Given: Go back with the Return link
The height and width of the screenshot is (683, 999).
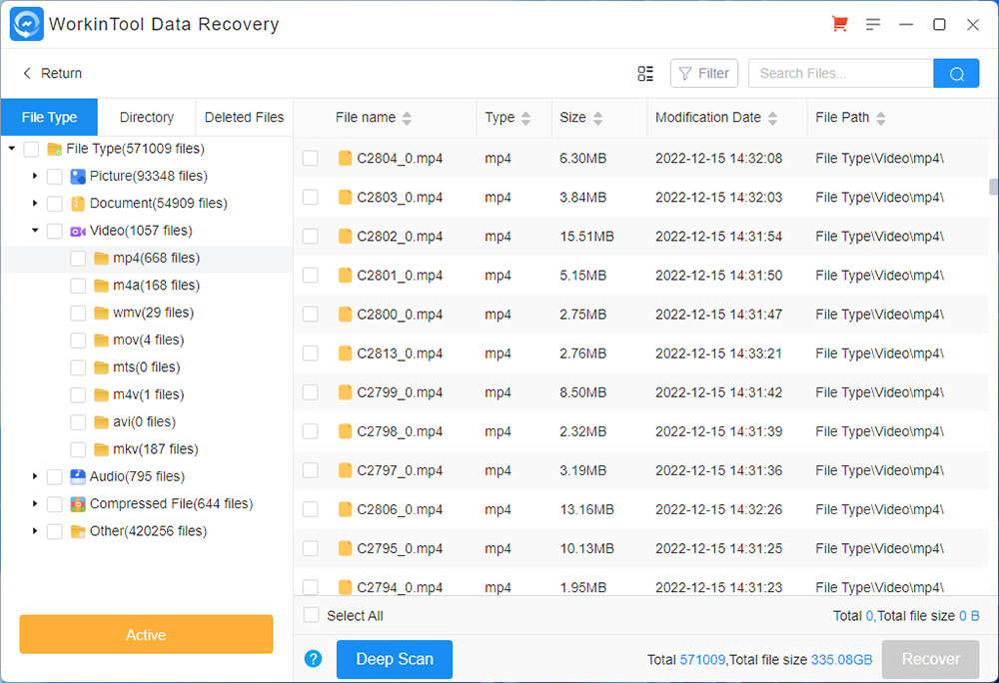Looking at the screenshot, I should [x=52, y=73].
